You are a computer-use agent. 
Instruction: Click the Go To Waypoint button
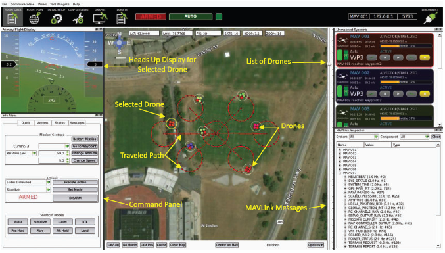85,147
